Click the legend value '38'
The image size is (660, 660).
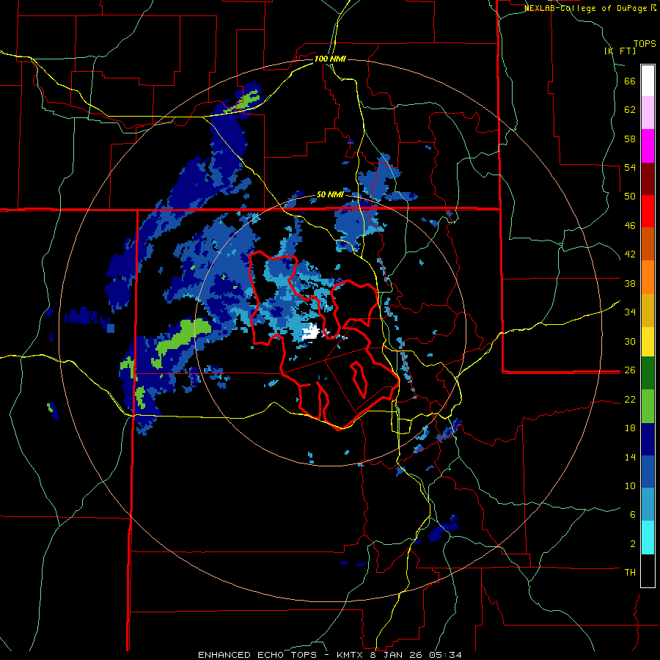(630, 283)
